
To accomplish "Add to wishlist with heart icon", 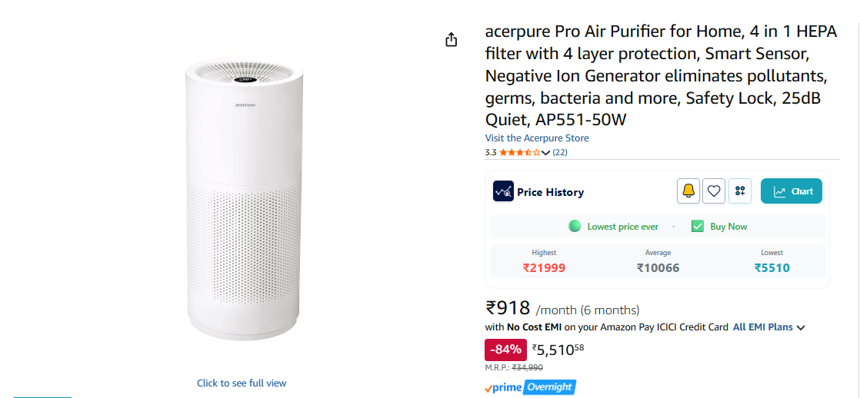I will (715, 191).
